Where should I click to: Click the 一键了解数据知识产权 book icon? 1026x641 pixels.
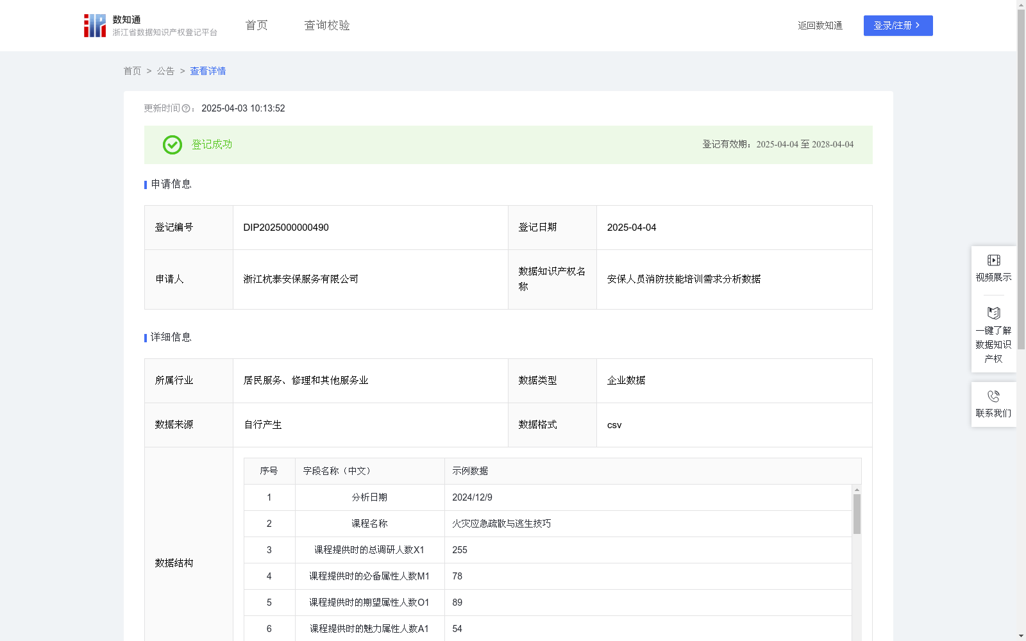993,313
